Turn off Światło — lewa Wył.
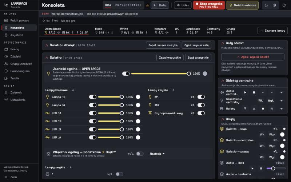This screenshot has width=291, height=182. click(272, 135)
